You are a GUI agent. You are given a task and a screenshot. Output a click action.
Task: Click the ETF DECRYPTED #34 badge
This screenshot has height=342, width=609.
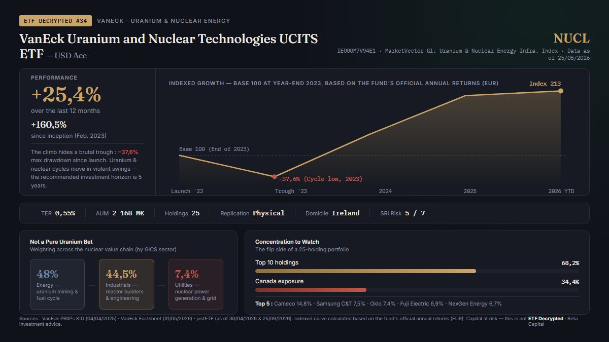[x=55, y=21]
